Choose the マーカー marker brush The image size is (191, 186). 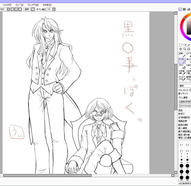(x=182, y=61)
